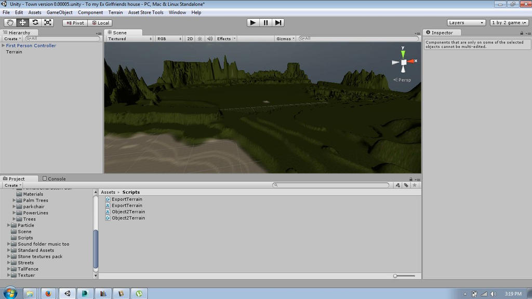This screenshot has height=299, width=532.
Task: Open the Window menu
Action: point(177,12)
